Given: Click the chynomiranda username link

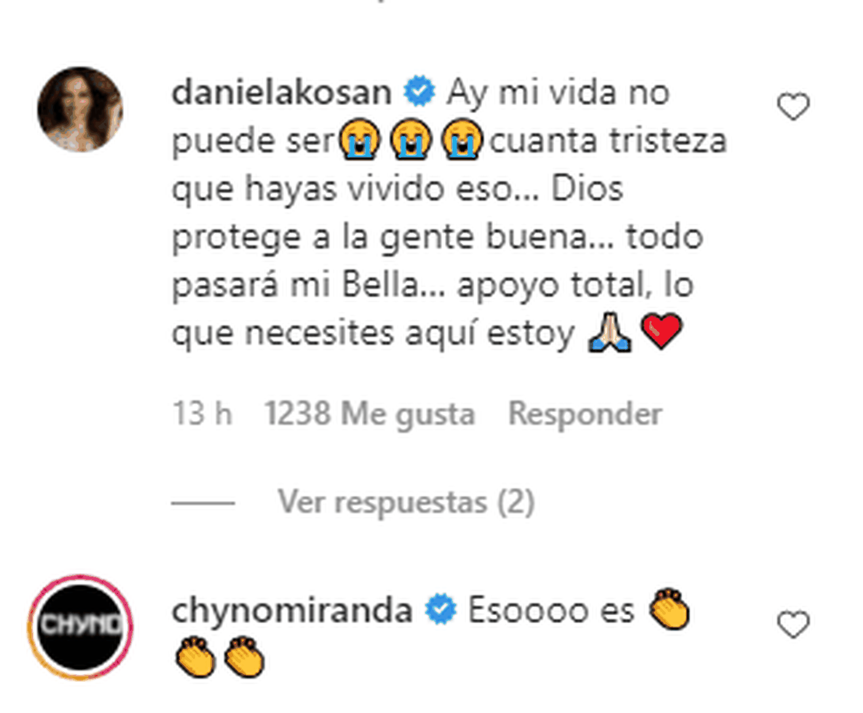Looking at the screenshot, I should click(x=292, y=610).
